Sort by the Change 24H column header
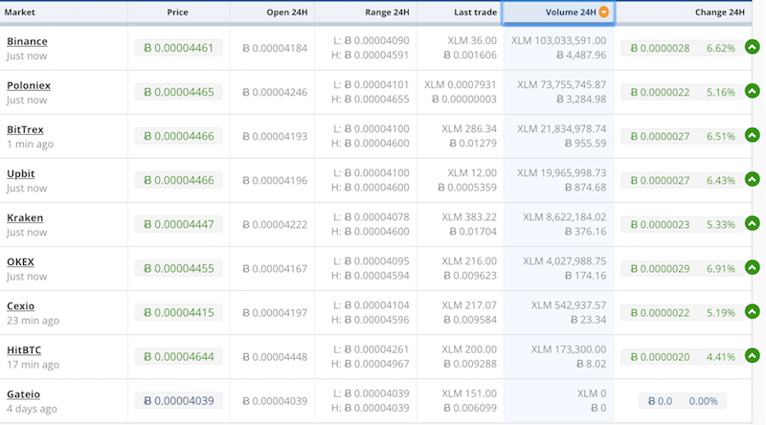The image size is (766, 425). 720,12
